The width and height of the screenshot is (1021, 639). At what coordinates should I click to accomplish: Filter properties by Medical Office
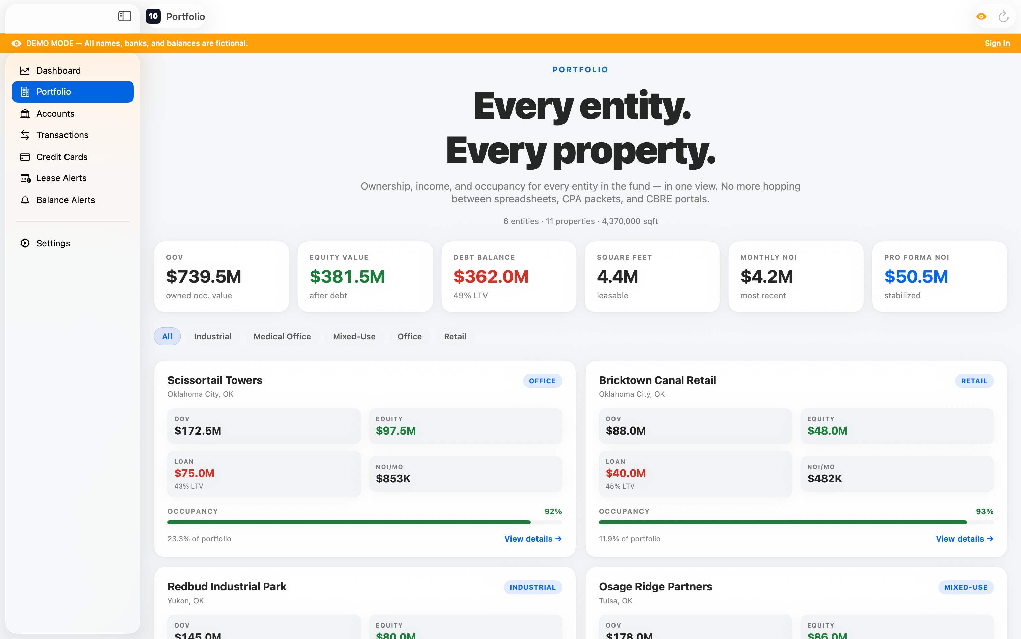[x=282, y=336]
